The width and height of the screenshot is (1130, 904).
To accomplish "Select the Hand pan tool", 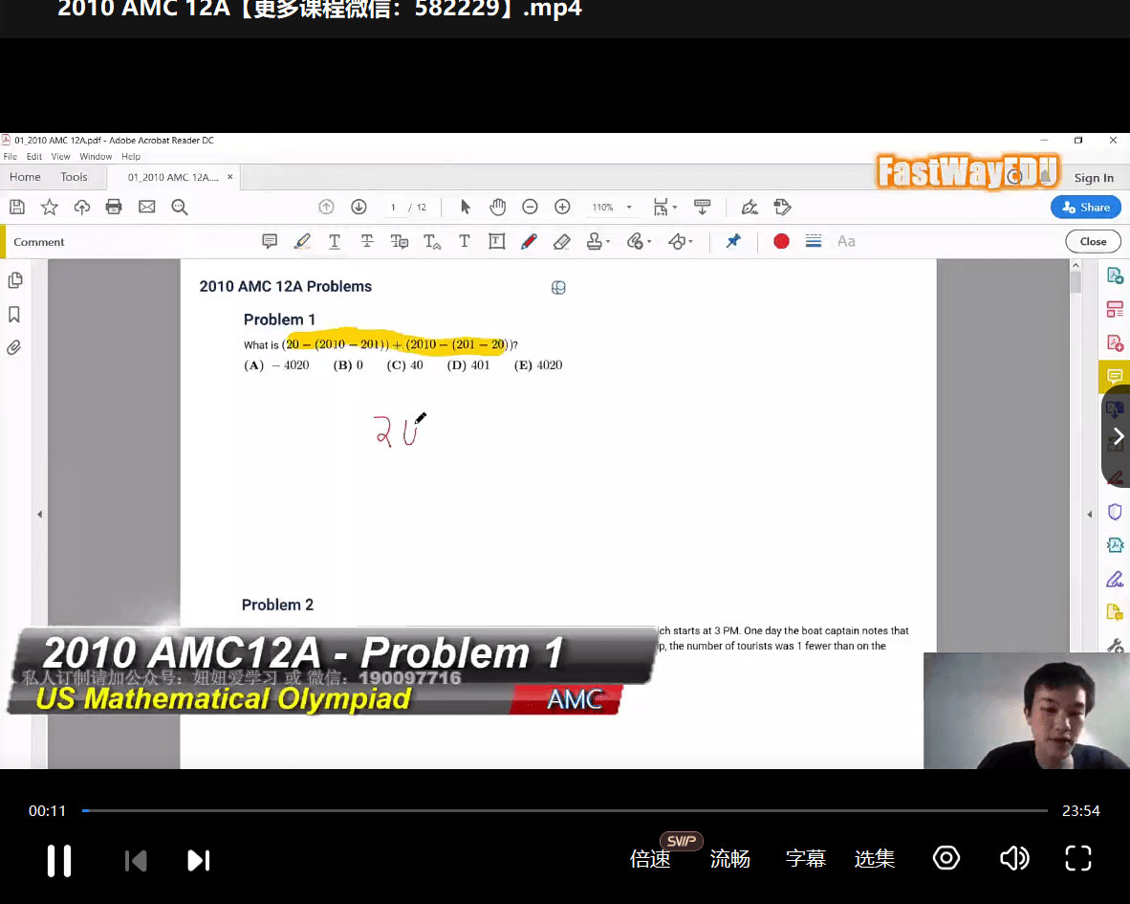I will click(497, 208).
